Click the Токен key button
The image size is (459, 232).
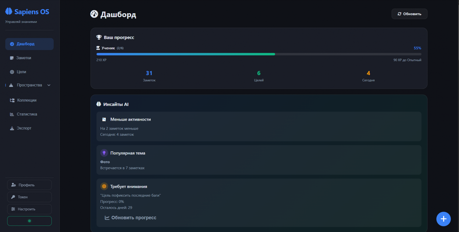pos(29,197)
